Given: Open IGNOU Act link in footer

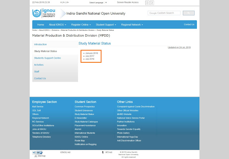Looking at the screenshot, I should [65, 153].
